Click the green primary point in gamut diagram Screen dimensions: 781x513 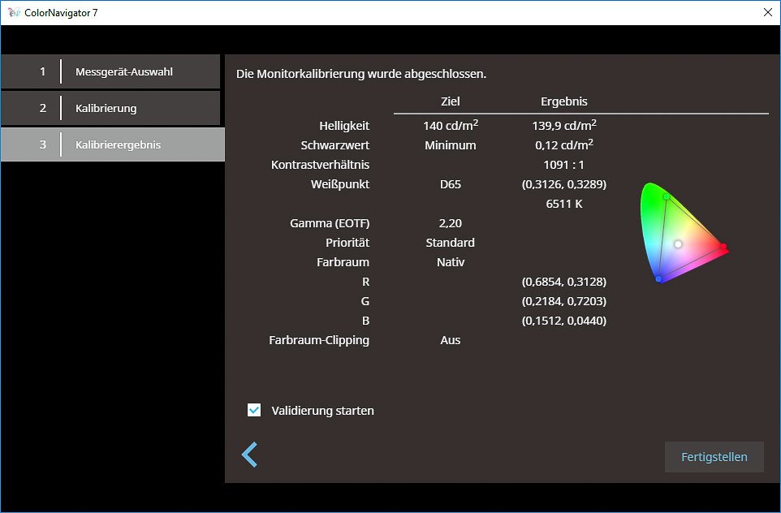[667, 196]
